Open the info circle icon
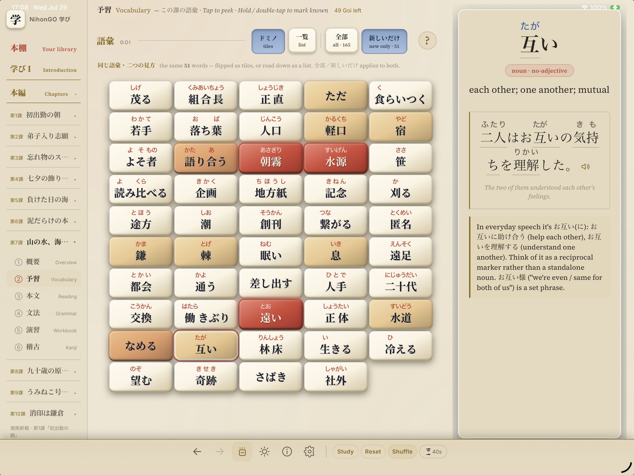 coord(287,452)
